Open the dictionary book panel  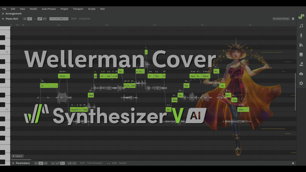pyautogui.click(x=301, y=54)
